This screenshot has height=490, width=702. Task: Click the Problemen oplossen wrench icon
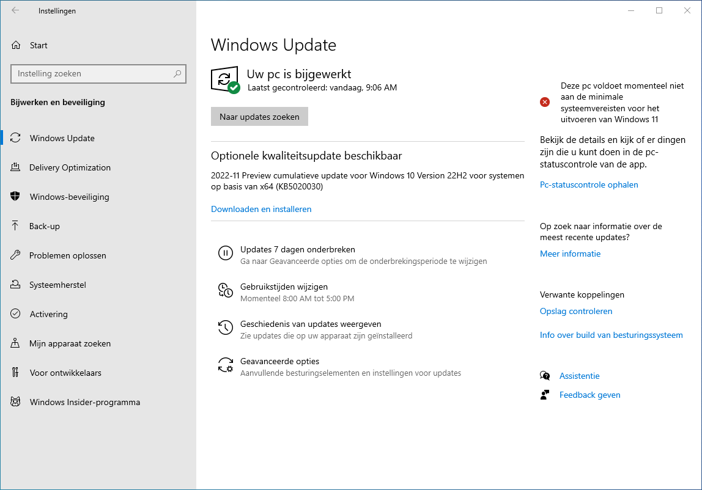pos(16,255)
